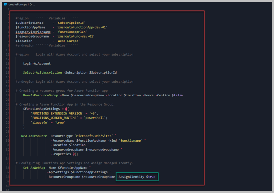Click the 'West Europe' location string

[68, 41]
